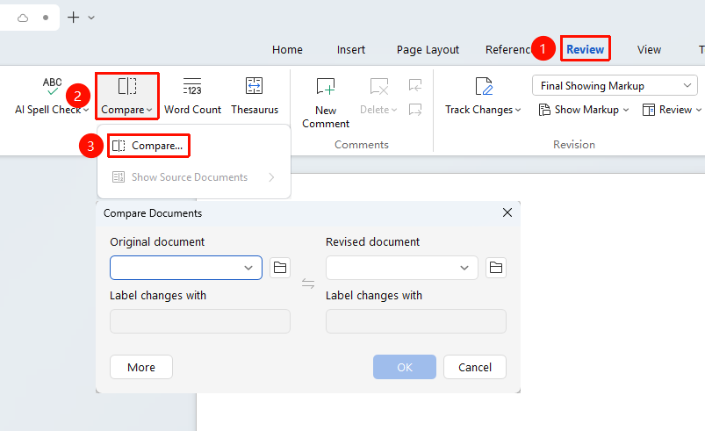This screenshot has width=705, height=431.
Task: Switch to the Insert tab
Action: click(x=351, y=49)
